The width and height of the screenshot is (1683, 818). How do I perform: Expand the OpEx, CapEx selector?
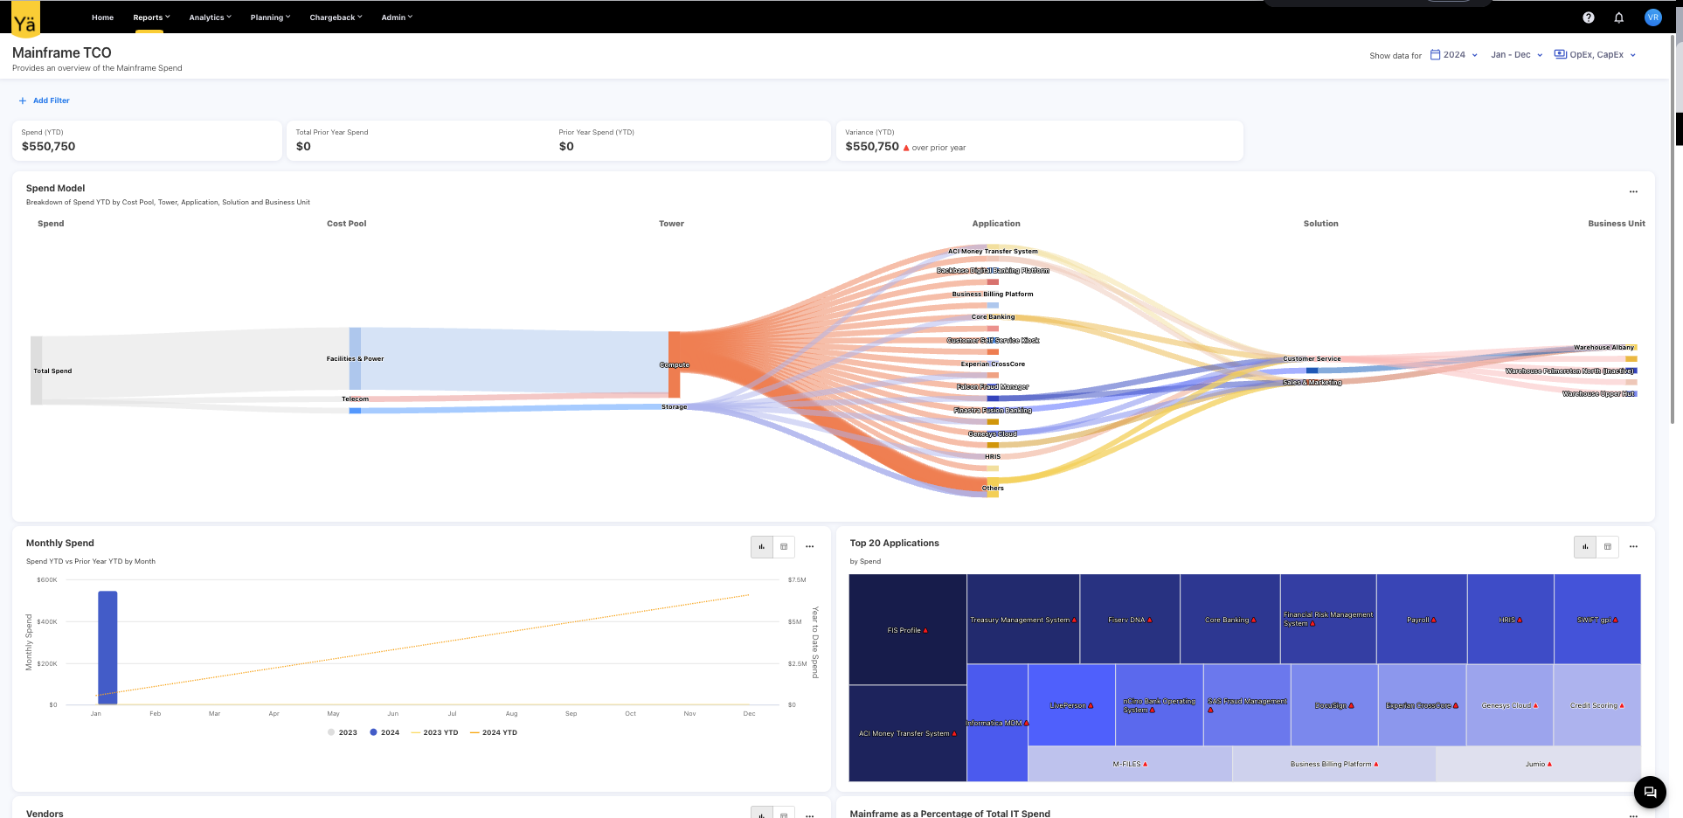coord(1595,55)
